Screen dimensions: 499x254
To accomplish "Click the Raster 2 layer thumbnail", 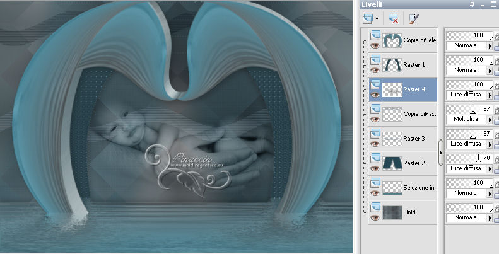I will pos(392,163).
